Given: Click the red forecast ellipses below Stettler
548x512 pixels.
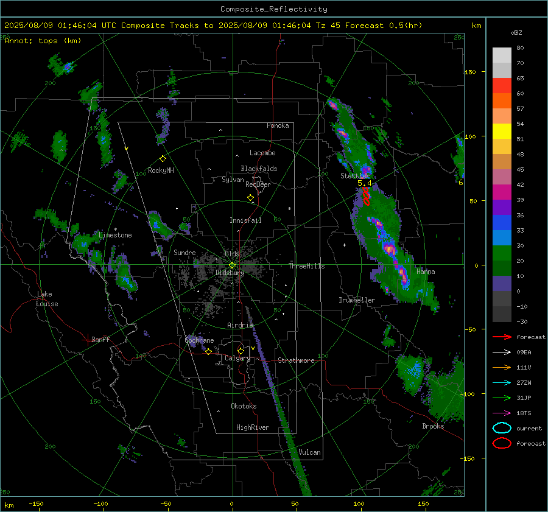Looking at the screenshot, I should pos(365,196).
